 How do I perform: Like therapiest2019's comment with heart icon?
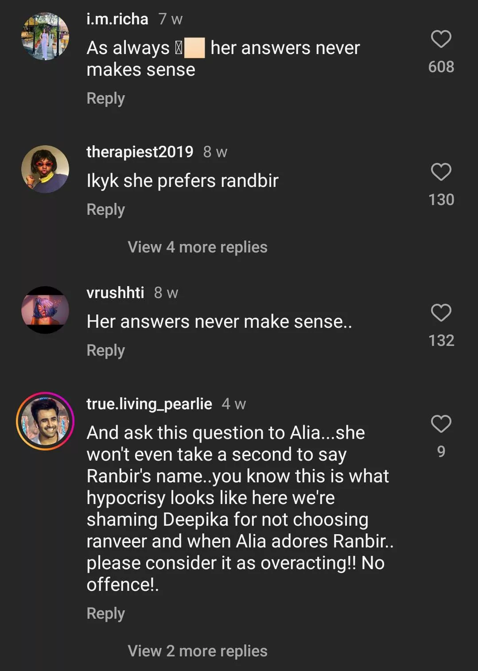click(441, 172)
